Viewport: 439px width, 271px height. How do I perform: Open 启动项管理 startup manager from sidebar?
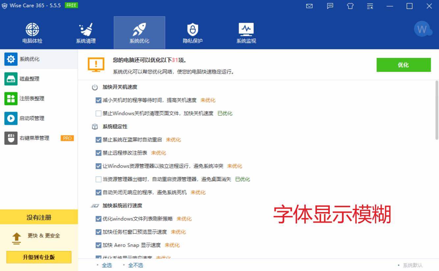click(11, 118)
